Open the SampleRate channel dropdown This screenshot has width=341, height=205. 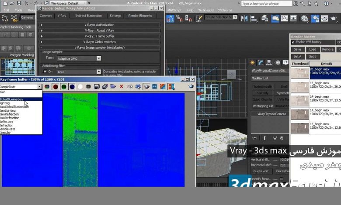tap(39, 87)
